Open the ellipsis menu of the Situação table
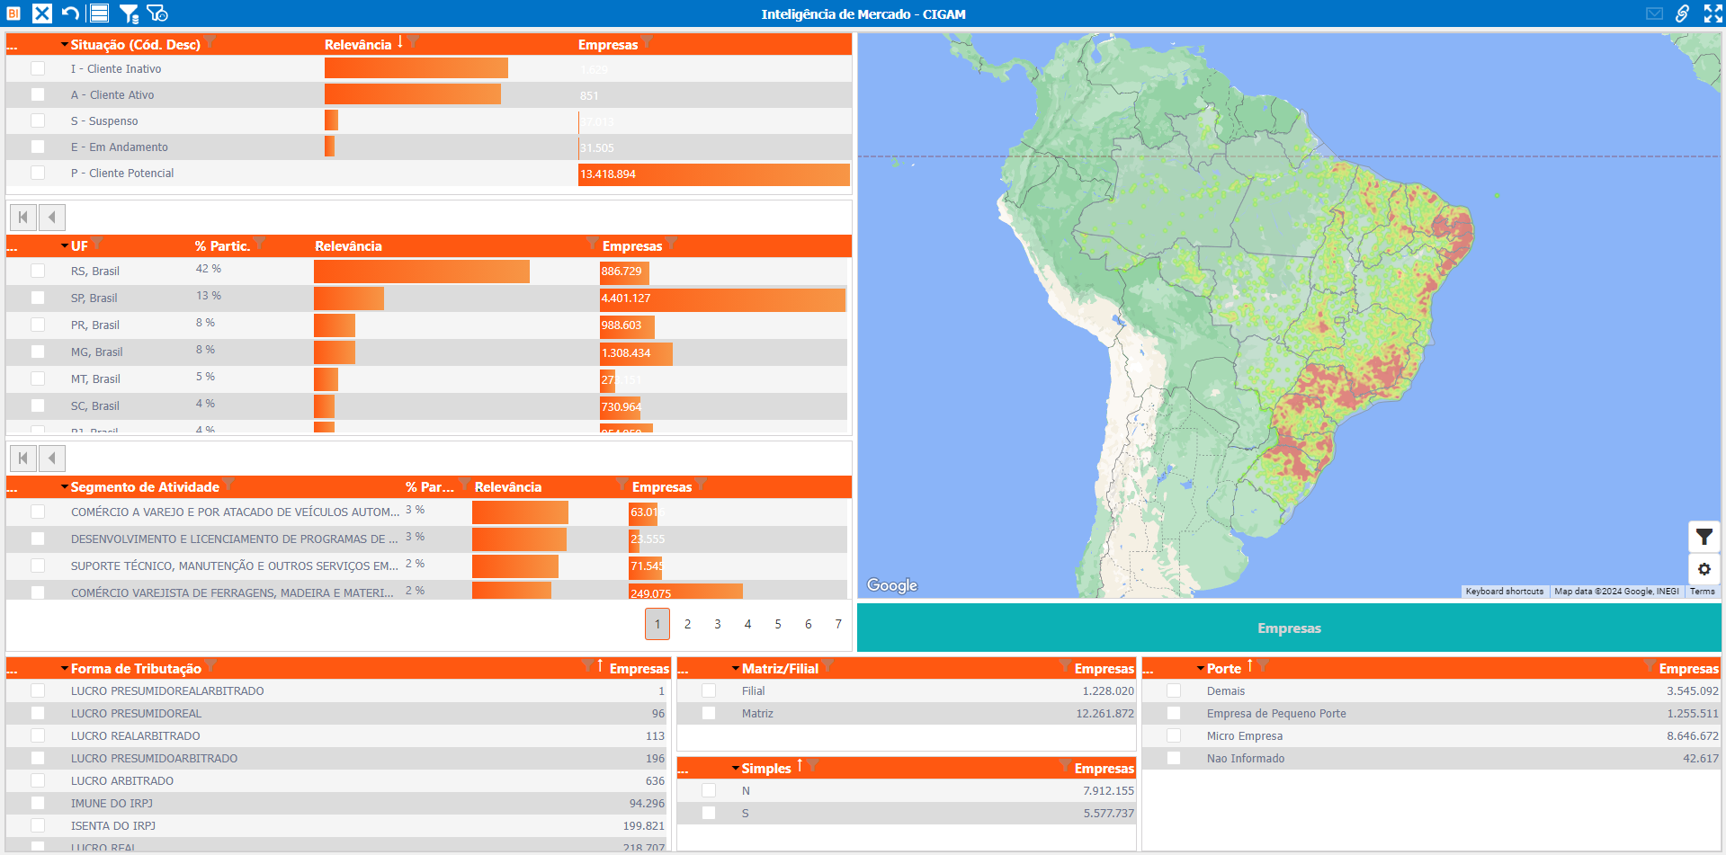The image size is (1726, 855). point(13,45)
